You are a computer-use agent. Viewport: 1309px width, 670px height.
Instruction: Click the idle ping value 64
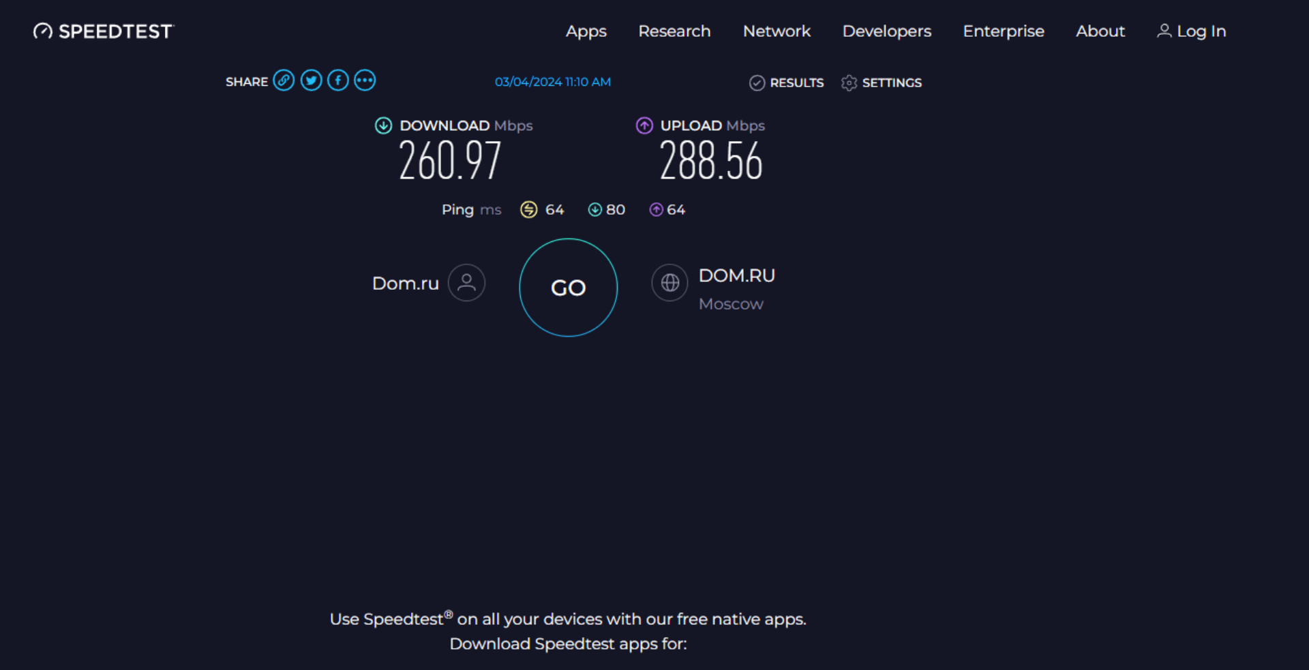554,210
